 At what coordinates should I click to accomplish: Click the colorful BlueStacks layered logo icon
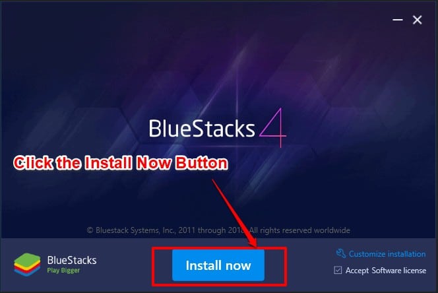click(27, 265)
